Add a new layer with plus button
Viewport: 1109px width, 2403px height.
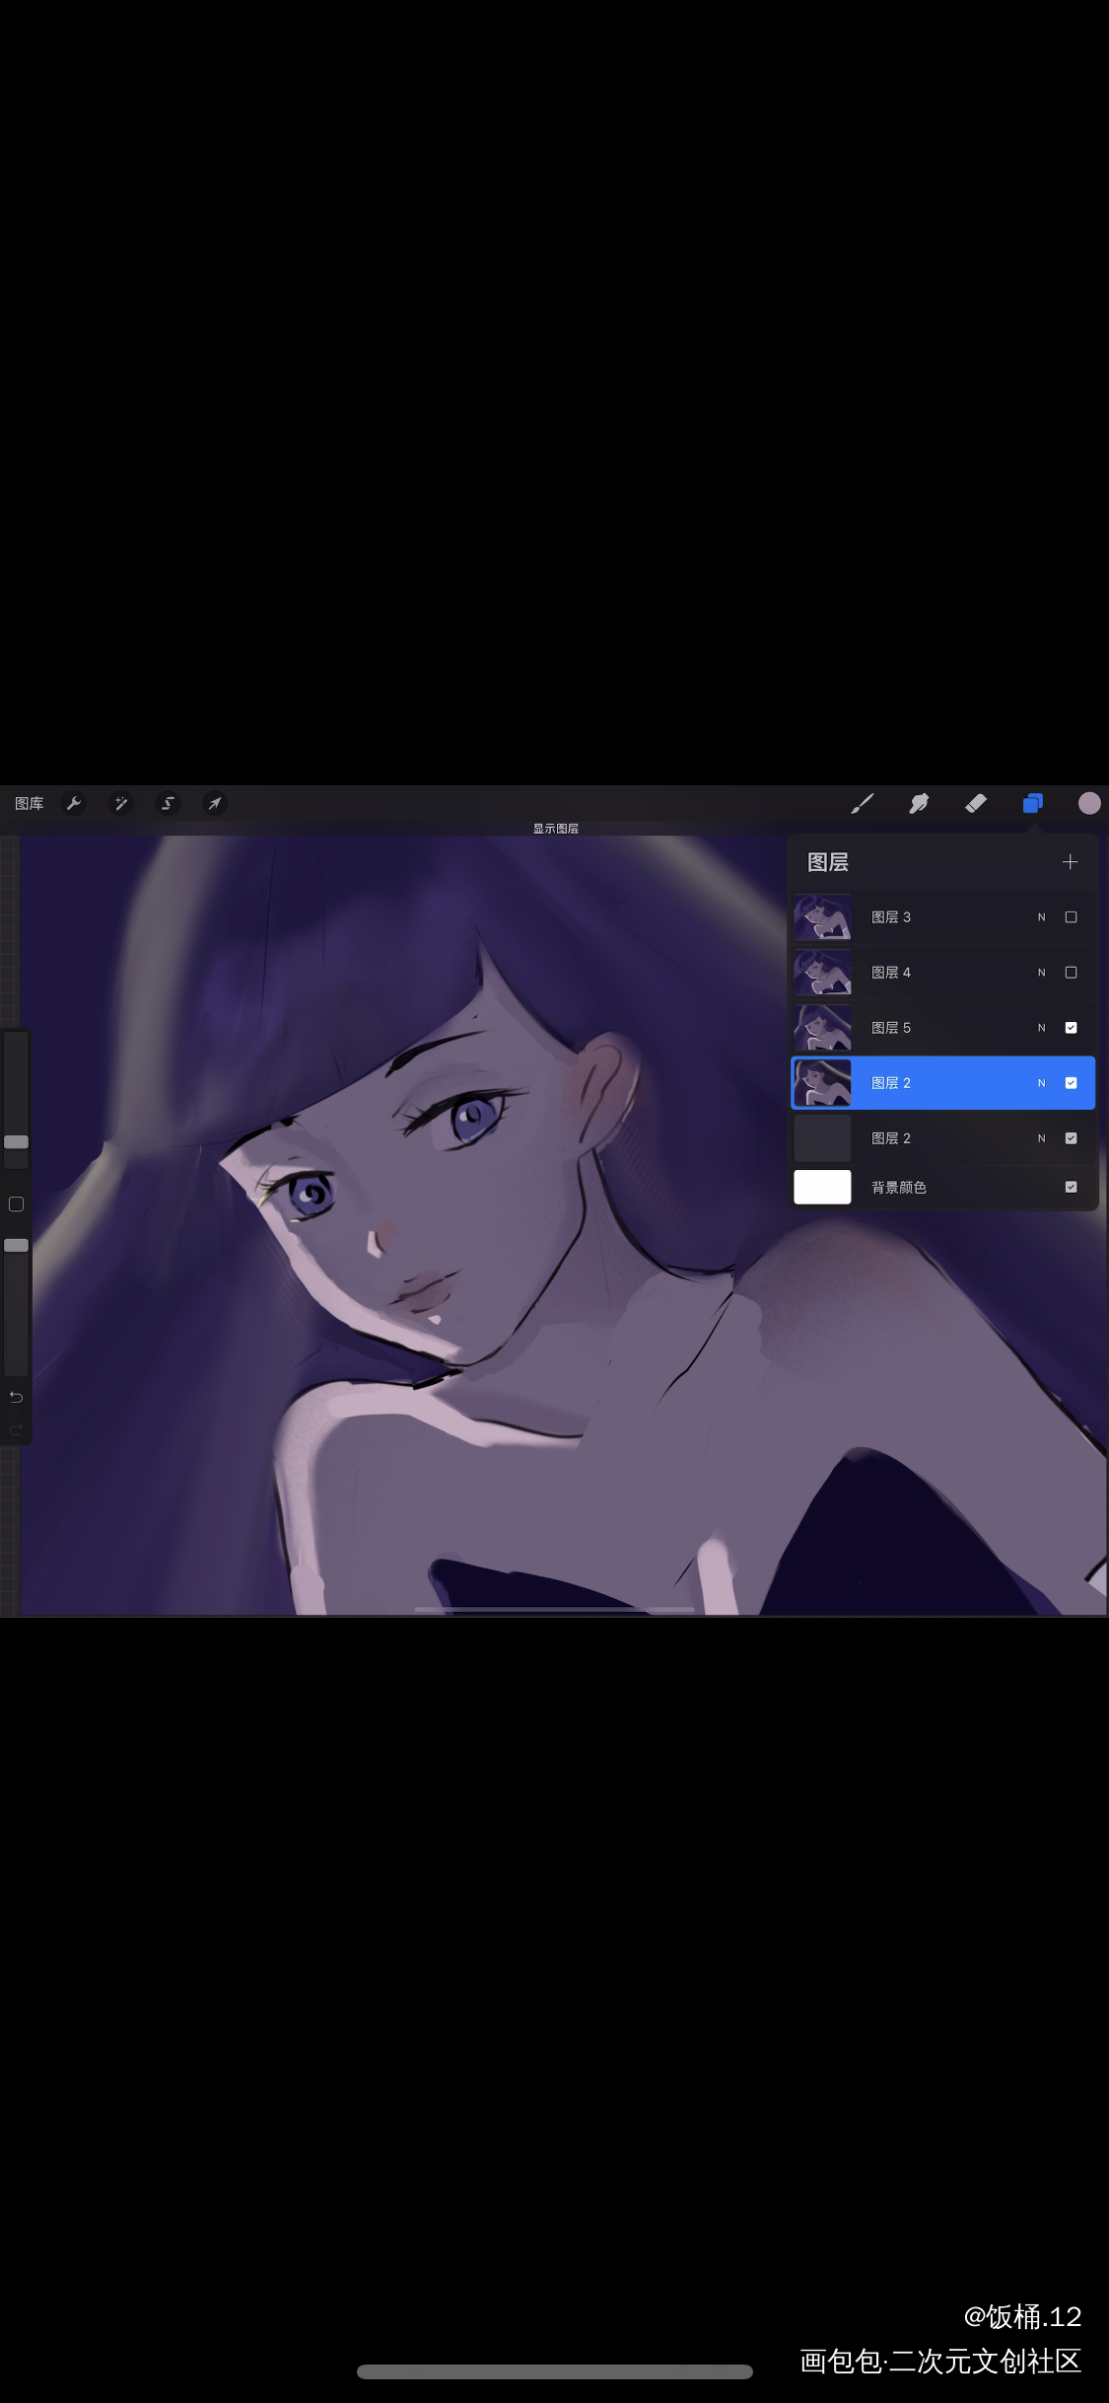tap(1070, 862)
